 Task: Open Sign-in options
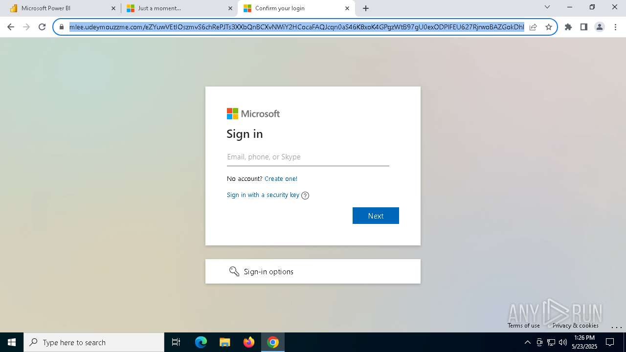tap(313, 271)
